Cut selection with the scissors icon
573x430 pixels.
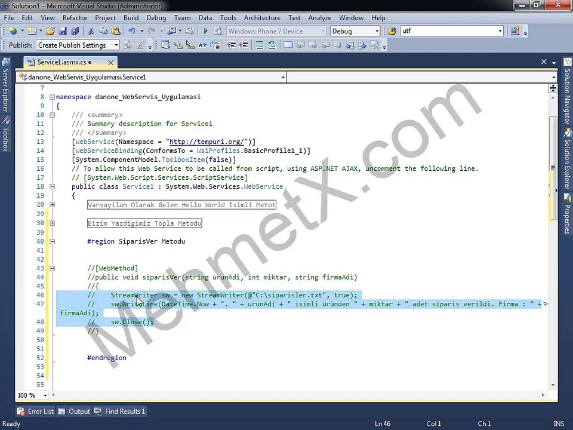(x=91, y=31)
